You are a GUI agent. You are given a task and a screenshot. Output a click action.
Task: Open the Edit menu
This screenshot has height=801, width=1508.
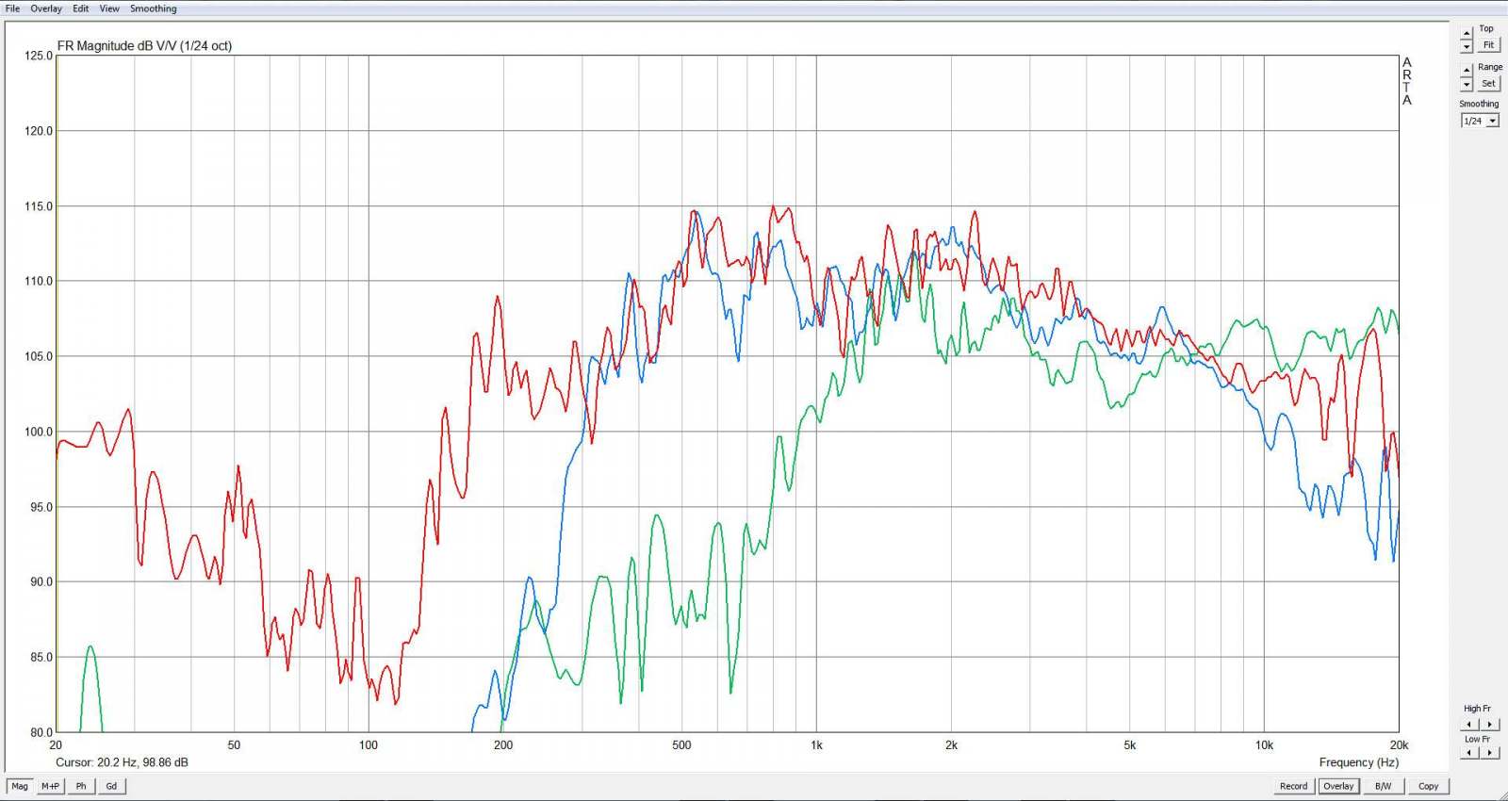[81, 8]
